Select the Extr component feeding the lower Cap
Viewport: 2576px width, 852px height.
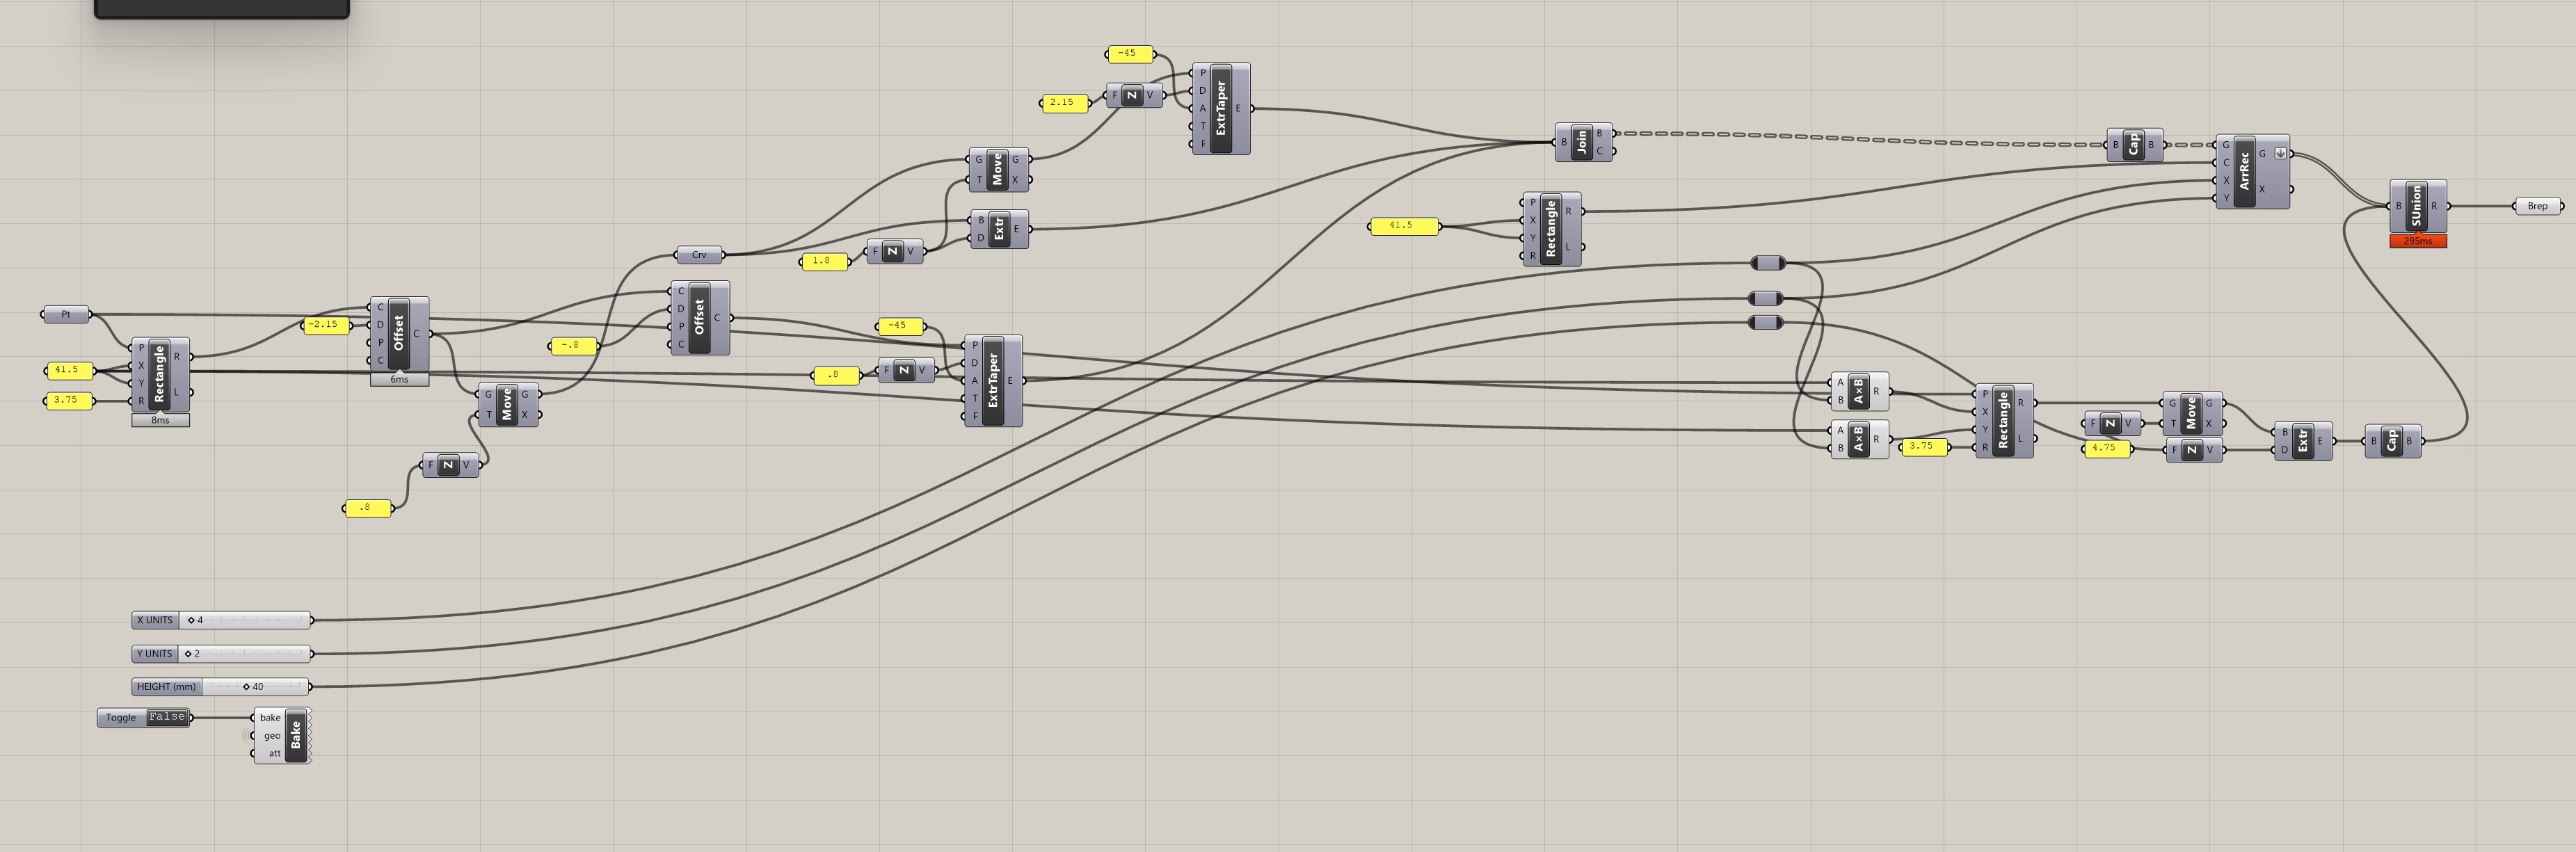2302,441
